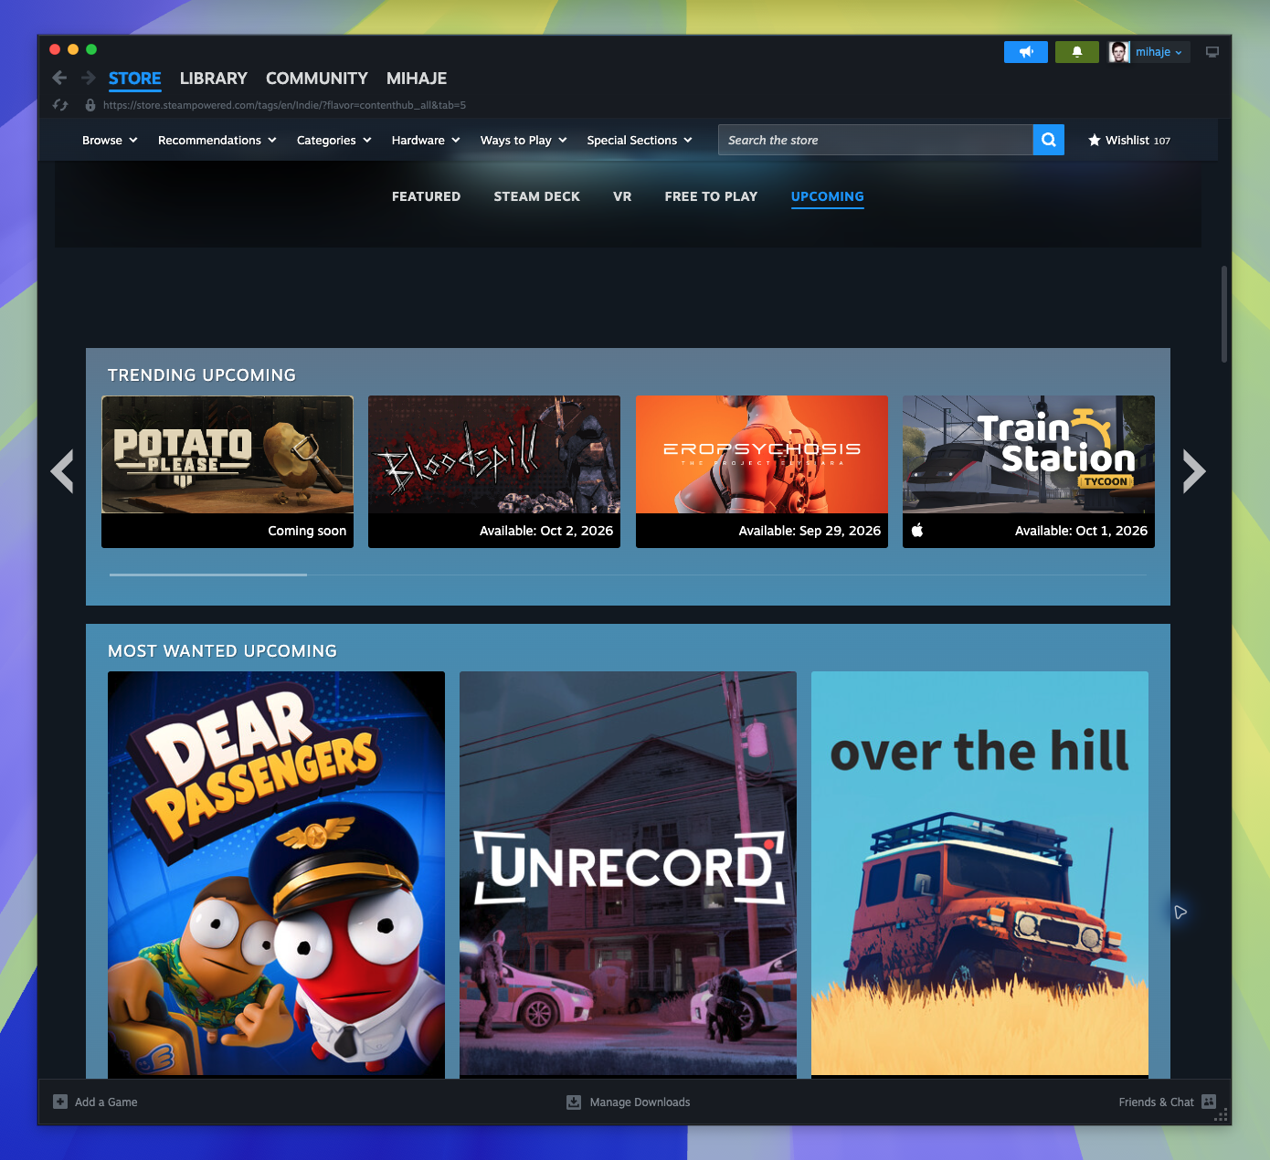Viewport: 1270px width, 1160px height.
Task: Click the search magnifier button
Action: point(1049,140)
